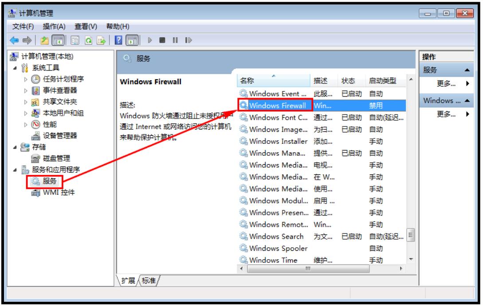Switch to the 扩展 tab
This screenshot has width=483, height=308.
click(128, 280)
